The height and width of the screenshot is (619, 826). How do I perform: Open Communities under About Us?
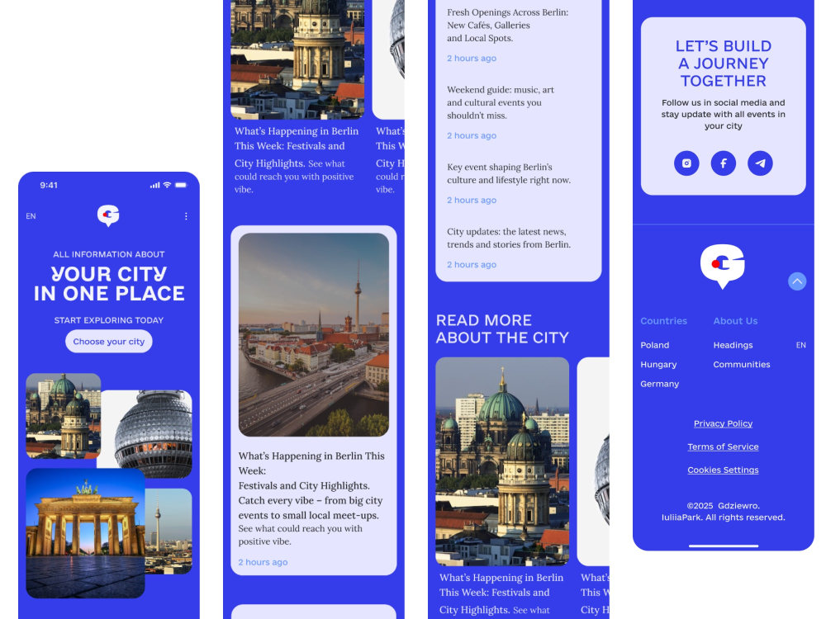pyautogui.click(x=742, y=365)
